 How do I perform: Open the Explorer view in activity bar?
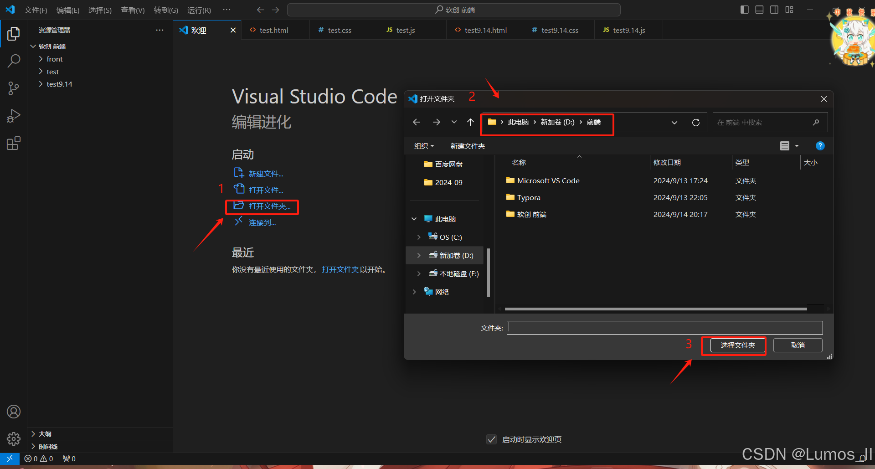coord(14,33)
